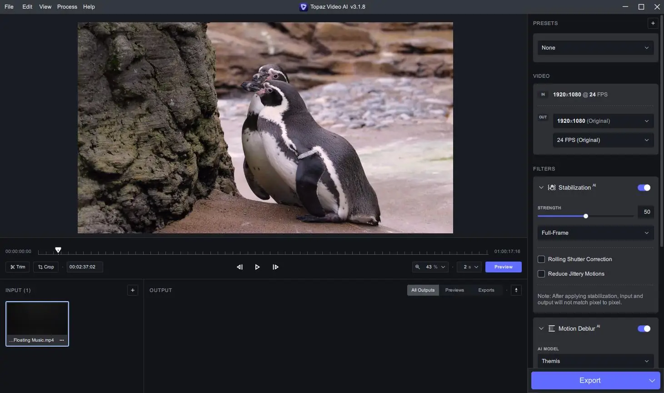Screen dimensions: 664x393
Task: Click the Trim button
Action: click(x=18, y=267)
